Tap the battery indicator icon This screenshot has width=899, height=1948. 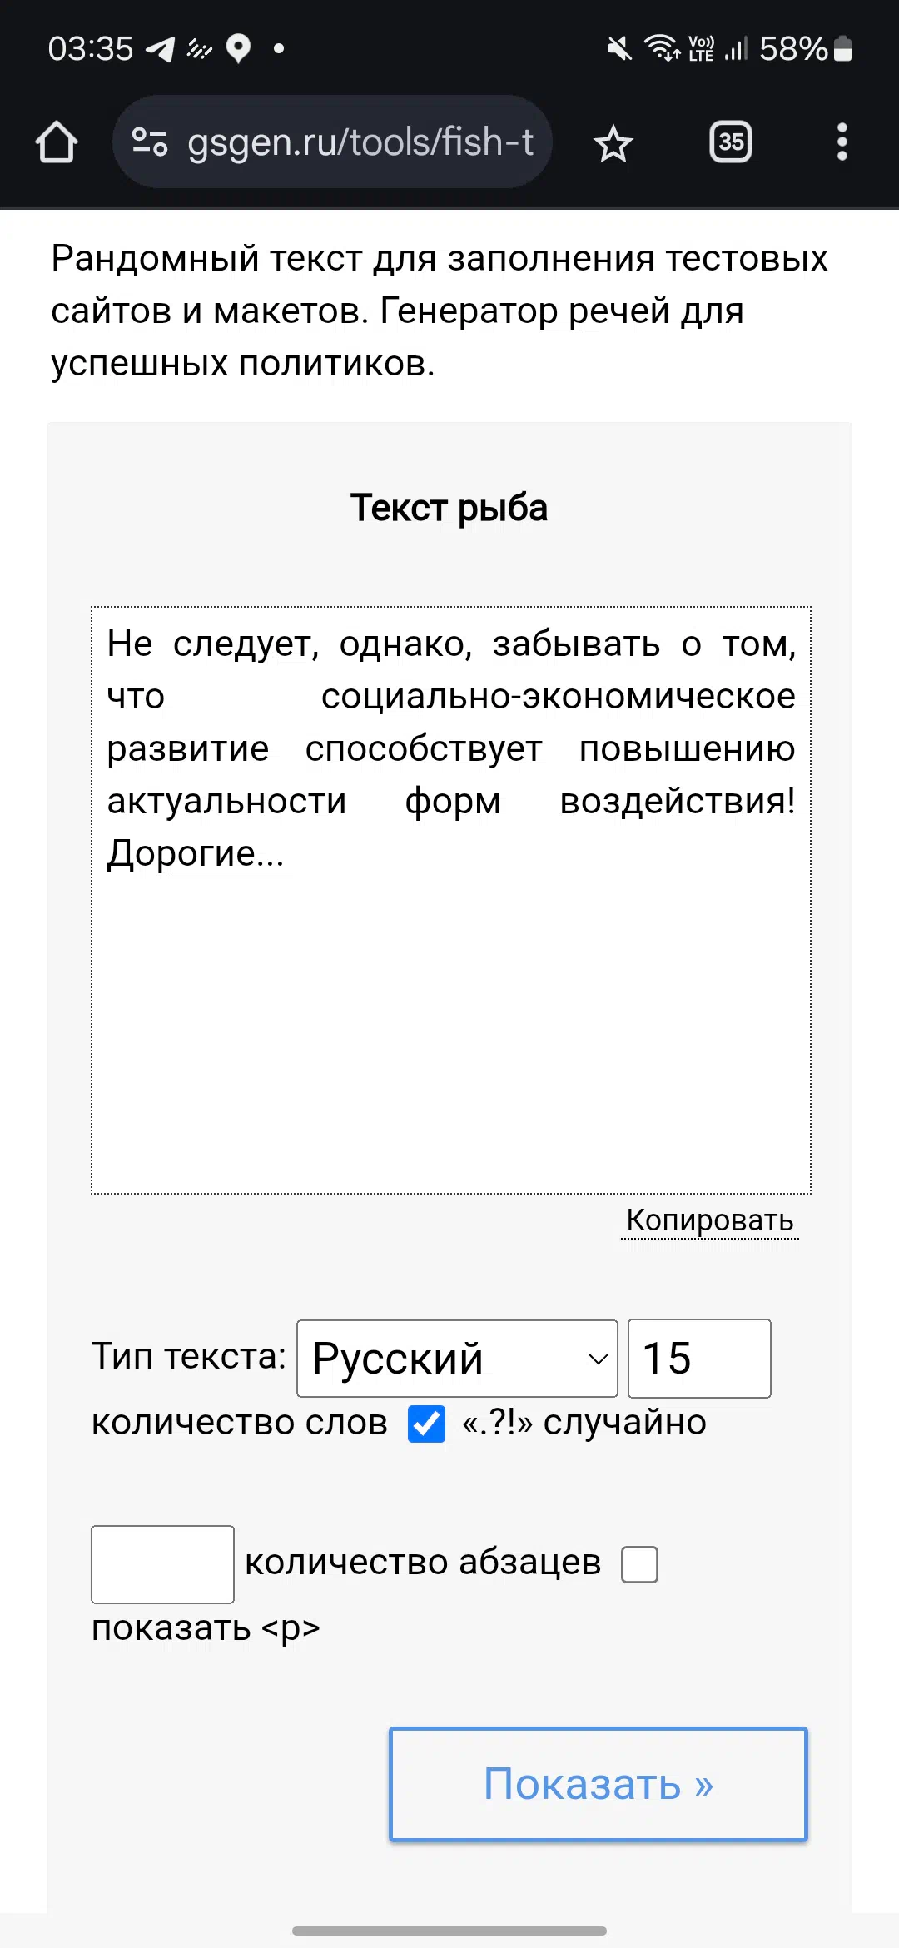[x=843, y=49]
